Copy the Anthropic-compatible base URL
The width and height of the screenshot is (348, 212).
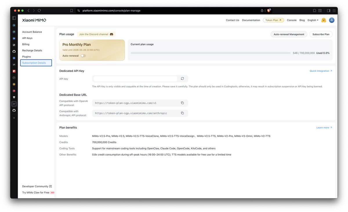pyautogui.click(x=182, y=113)
